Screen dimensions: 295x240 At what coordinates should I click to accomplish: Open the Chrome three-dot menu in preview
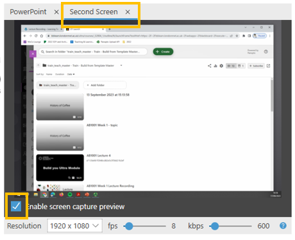(x=270, y=36)
